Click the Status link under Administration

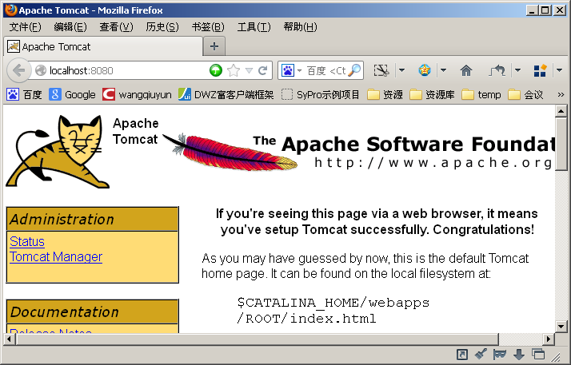click(x=27, y=241)
